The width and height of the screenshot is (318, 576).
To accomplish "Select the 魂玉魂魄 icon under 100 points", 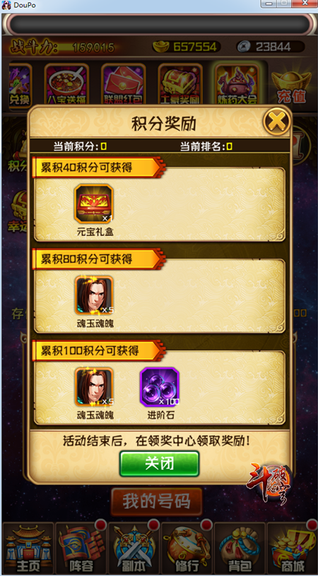I will click(94, 387).
